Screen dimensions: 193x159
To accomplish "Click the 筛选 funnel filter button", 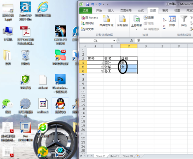I will coord(184,21).
